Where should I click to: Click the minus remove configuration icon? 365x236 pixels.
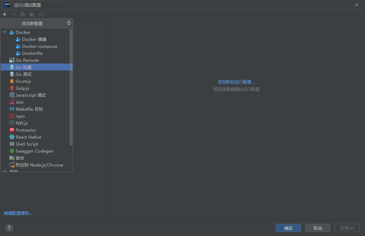click(x=14, y=14)
